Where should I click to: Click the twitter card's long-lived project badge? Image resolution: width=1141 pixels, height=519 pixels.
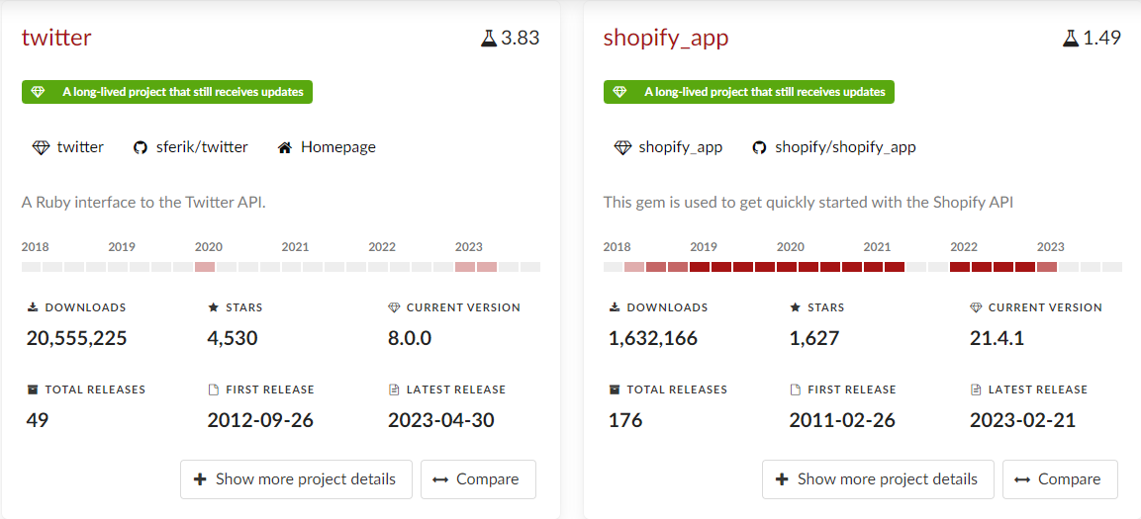pos(167,92)
